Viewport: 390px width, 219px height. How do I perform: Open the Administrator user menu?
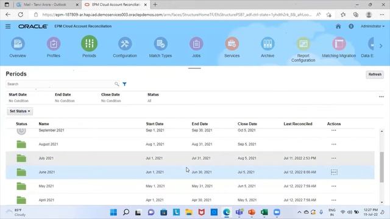[372, 26]
